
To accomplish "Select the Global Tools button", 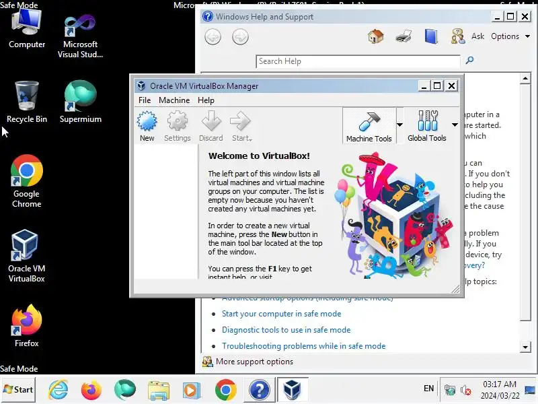I will tap(427, 126).
